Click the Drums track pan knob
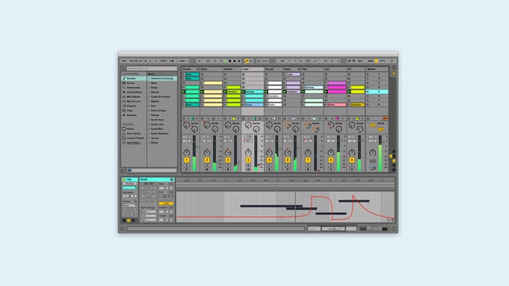 pyautogui.click(x=186, y=152)
